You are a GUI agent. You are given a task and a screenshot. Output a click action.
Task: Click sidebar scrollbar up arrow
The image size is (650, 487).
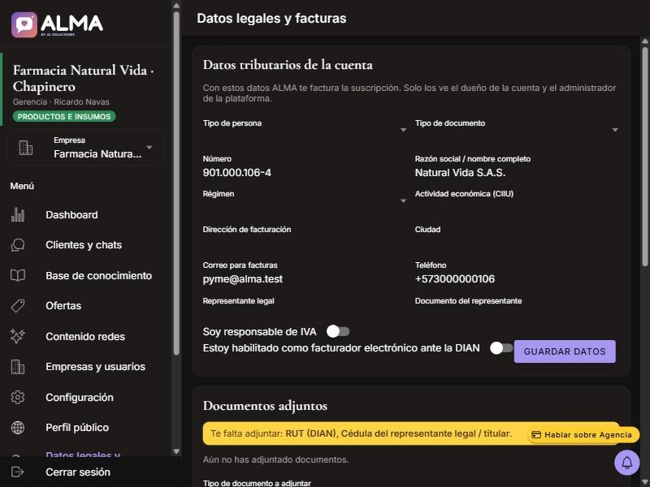tap(176, 6)
